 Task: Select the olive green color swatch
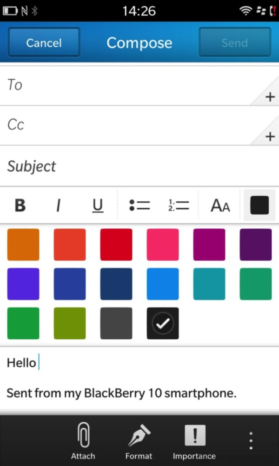(70, 323)
